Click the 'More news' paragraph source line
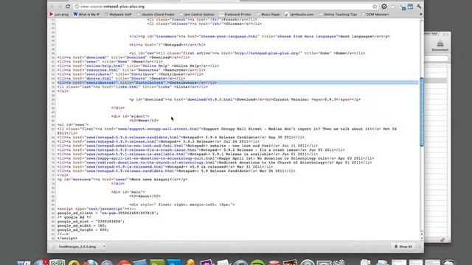The height and width of the screenshot is (265, 472). click(x=122, y=179)
